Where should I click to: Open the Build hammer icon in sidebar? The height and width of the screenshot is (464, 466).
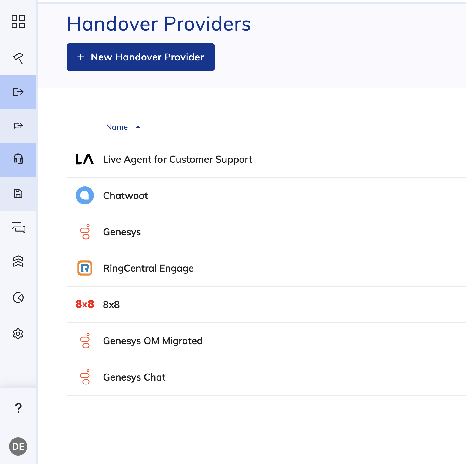(x=18, y=58)
